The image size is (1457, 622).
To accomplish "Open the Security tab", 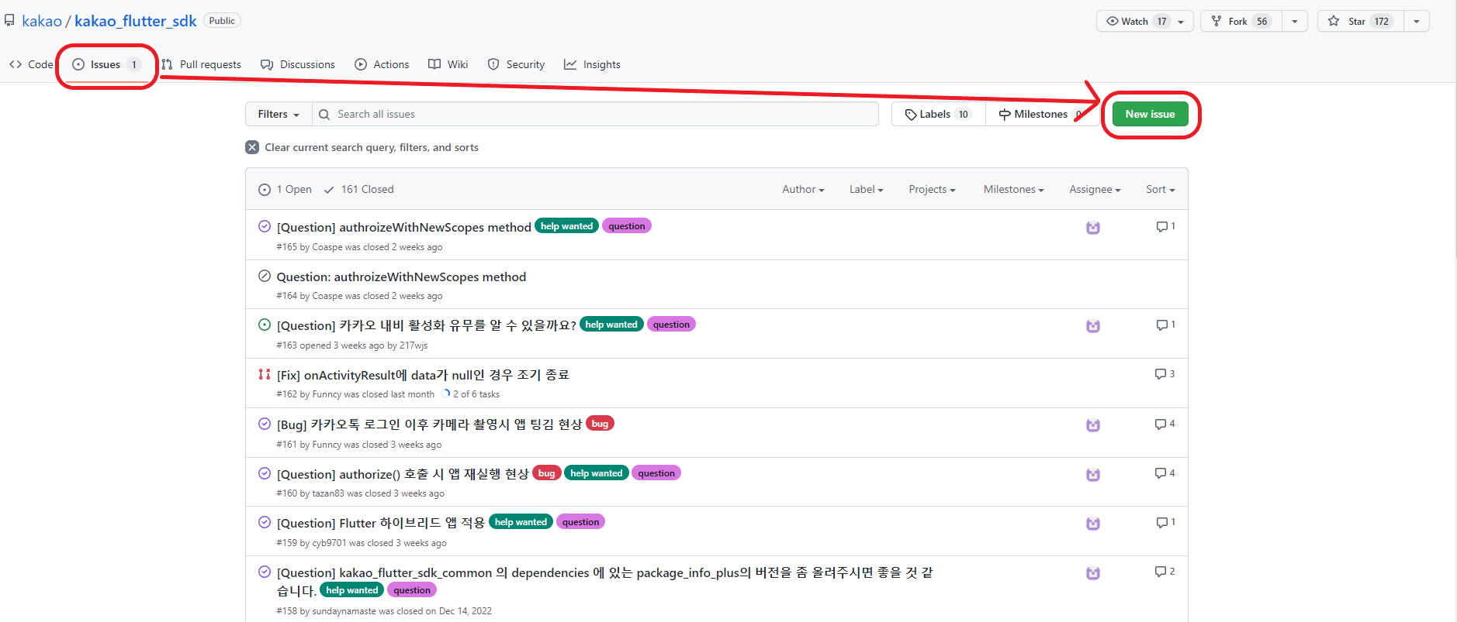I will [x=516, y=64].
